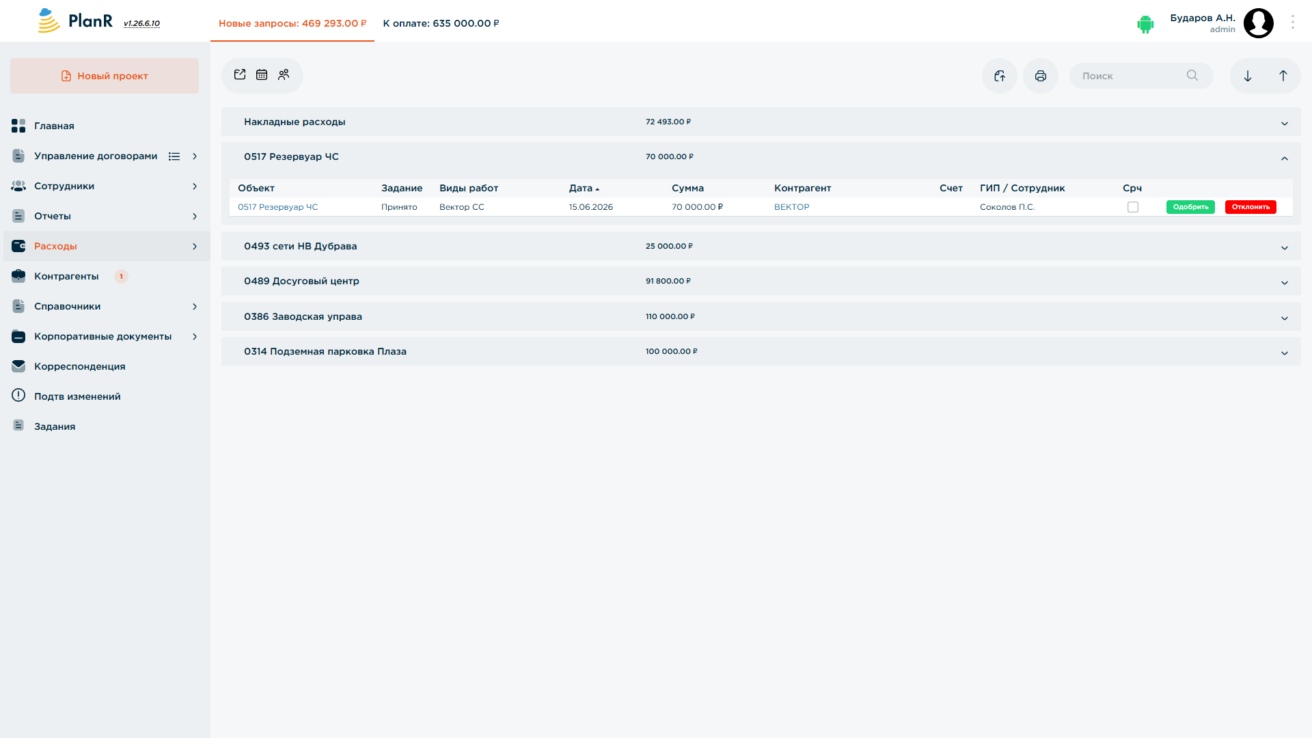This screenshot has width=1312, height=738.
Task: Open the three-dot menu in header
Action: point(1293,23)
